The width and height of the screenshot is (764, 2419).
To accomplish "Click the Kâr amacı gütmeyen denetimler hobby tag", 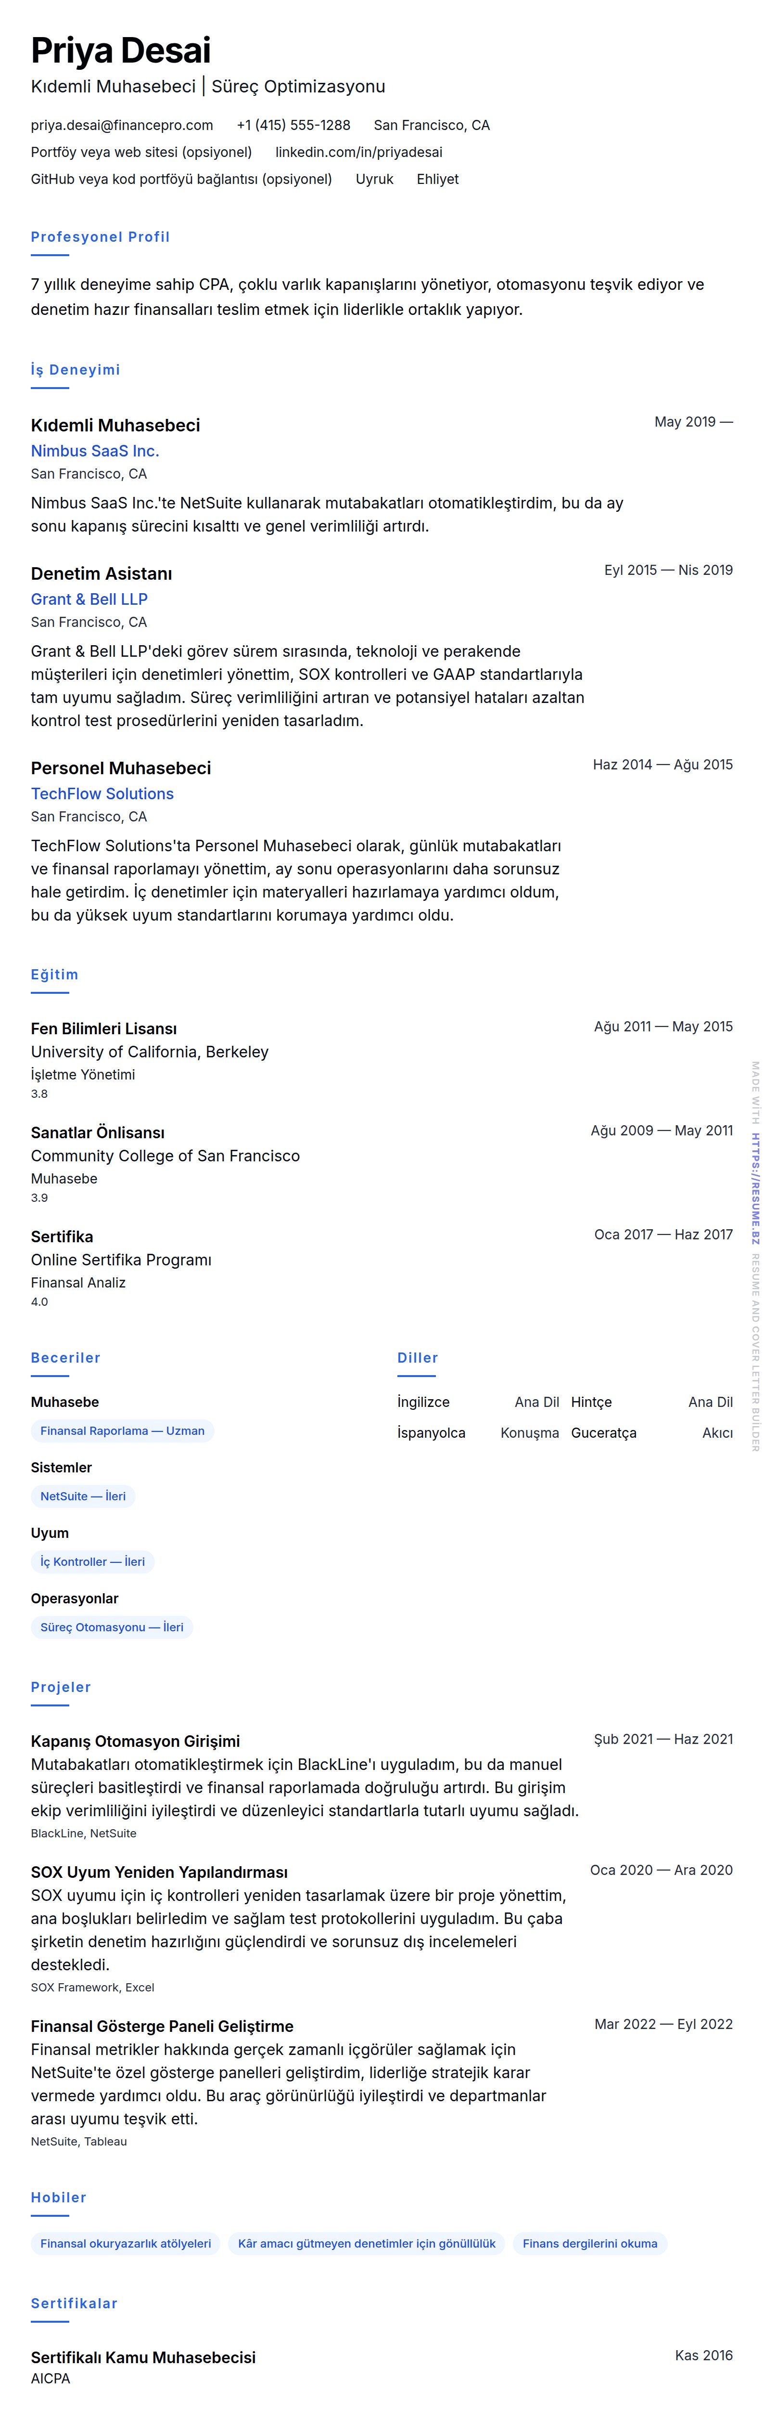I will [x=366, y=2243].
